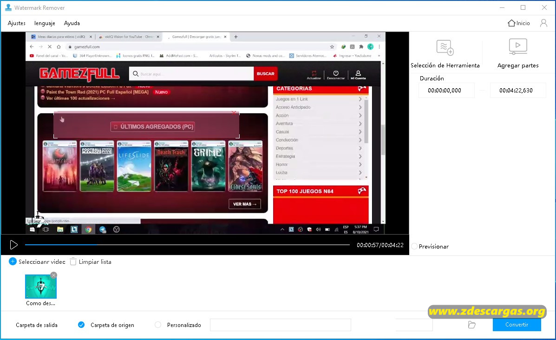Click the Convertir button
The width and height of the screenshot is (556, 340).
(517, 325)
